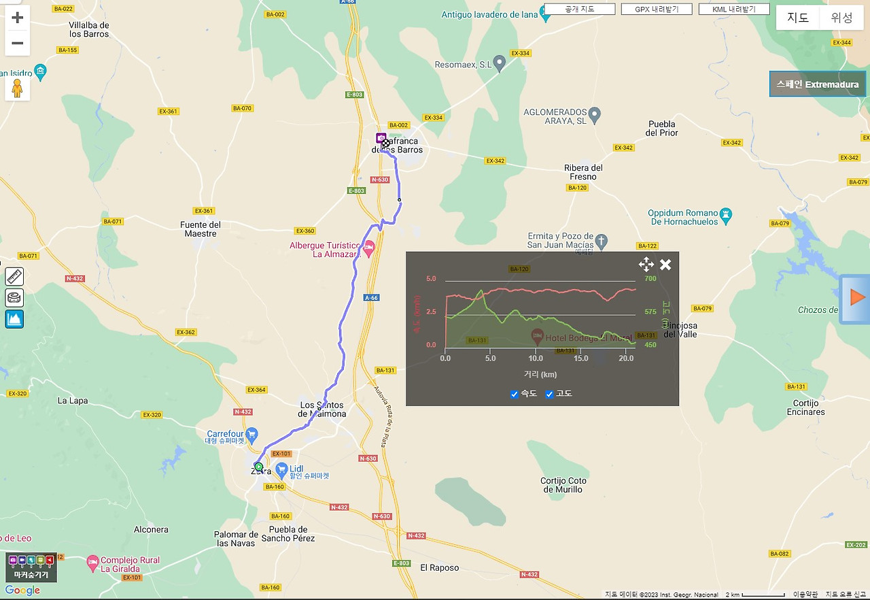Select the tape measure tool
This screenshot has height=600, width=870.
14,297
